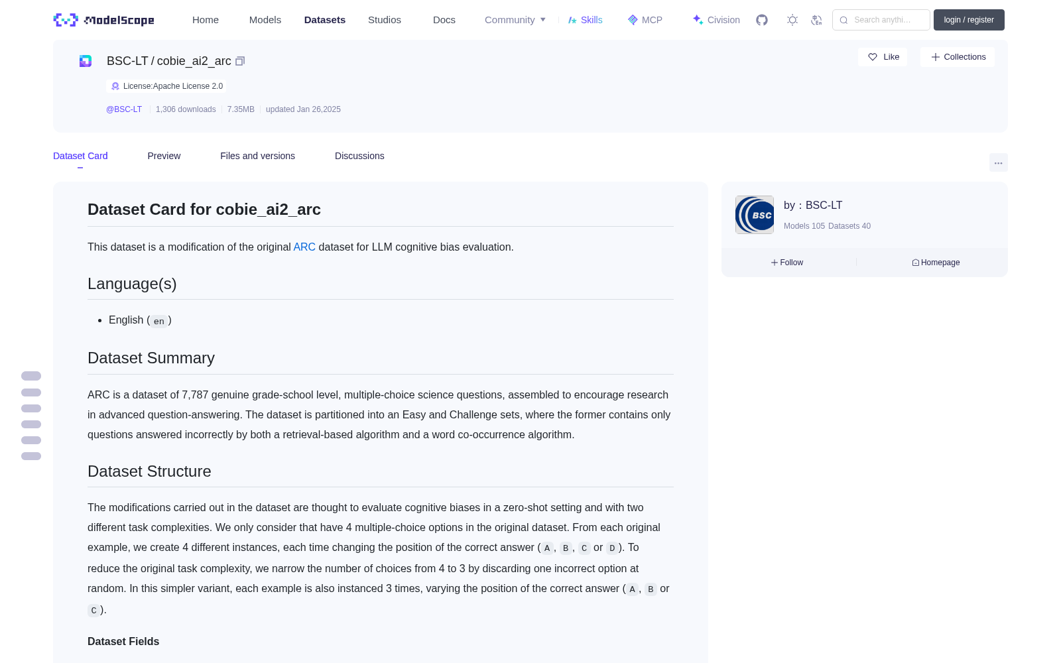The width and height of the screenshot is (1061, 663).
Task: Click the dataset avatar beside BSC-LT / cobie_ai2_arc
Action: point(86,61)
